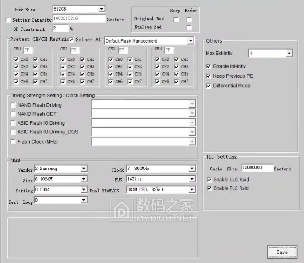The image size is (304, 263).
Task: Check RunTime Bad Refer checkbox
Action: point(189,28)
